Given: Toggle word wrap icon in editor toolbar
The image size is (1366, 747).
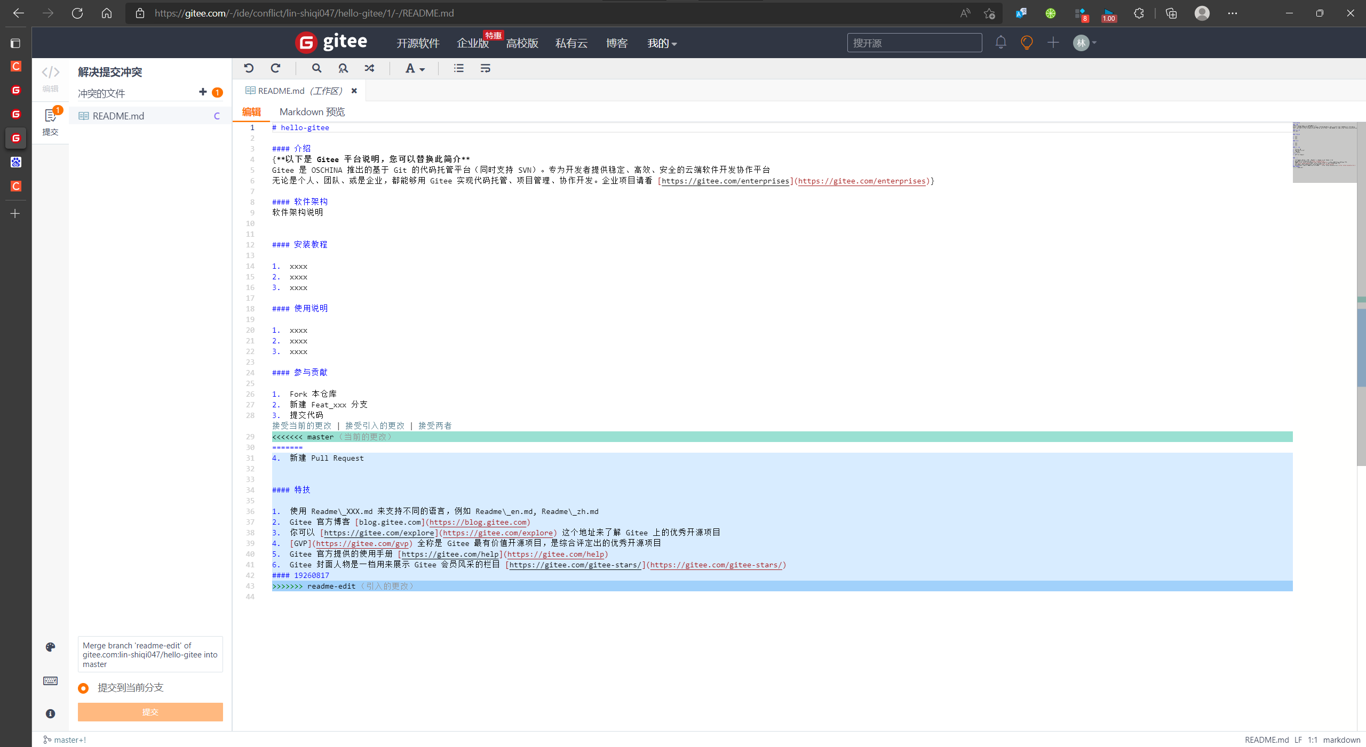Looking at the screenshot, I should coord(485,68).
